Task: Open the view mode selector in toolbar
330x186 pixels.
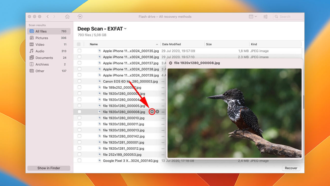Action: (x=253, y=17)
